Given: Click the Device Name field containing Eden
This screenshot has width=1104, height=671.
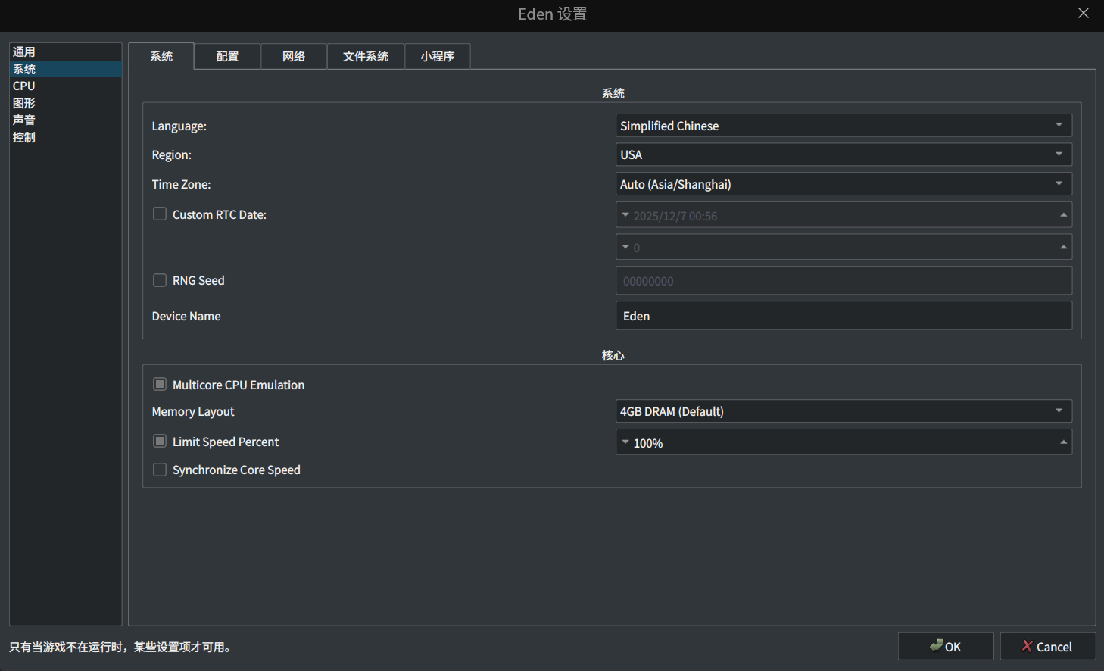Looking at the screenshot, I should click(x=844, y=316).
